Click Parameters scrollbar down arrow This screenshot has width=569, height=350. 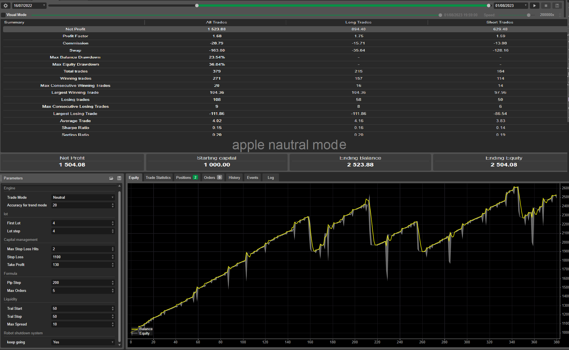tap(119, 345)
